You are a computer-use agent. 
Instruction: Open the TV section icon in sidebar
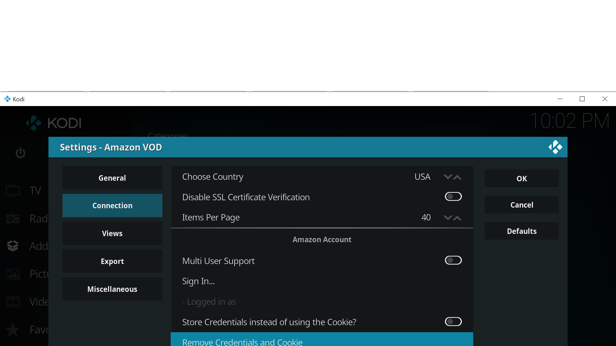13,190
